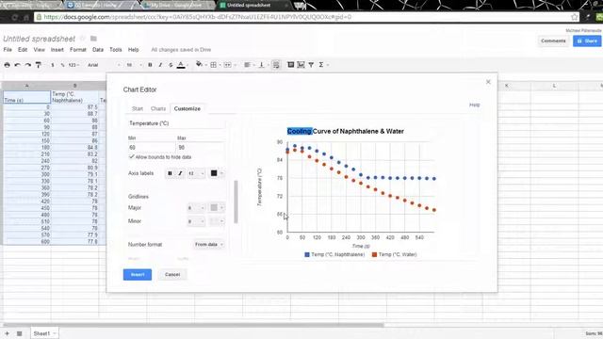This screenshot has width=603, height=339.
Task: Click the axis title field Temperature (°C)
Action: tap(176, 123)
